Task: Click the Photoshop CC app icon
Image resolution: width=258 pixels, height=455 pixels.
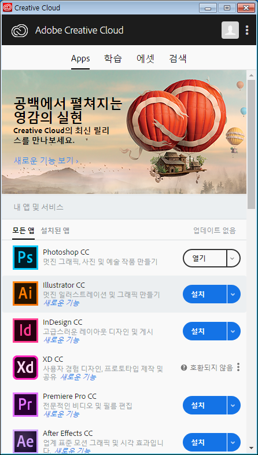Action: coord(25,258)
